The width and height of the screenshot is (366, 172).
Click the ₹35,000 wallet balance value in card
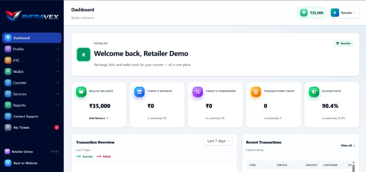[x=100, y=106]
